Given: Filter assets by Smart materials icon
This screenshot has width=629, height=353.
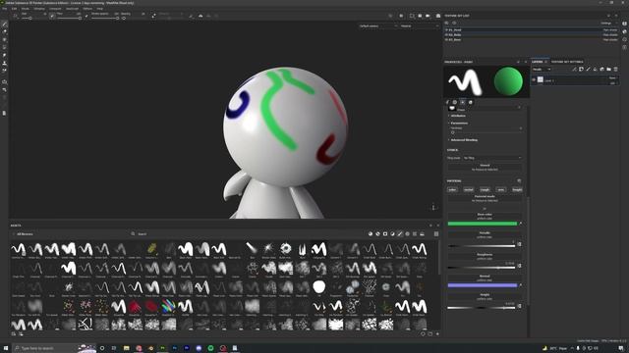Looking at the screenshot, I should 377,233.
